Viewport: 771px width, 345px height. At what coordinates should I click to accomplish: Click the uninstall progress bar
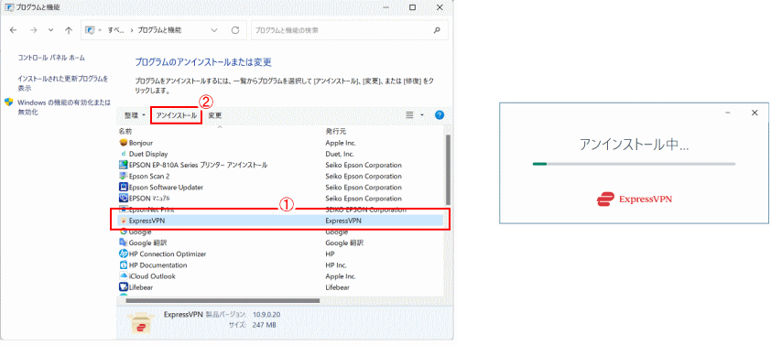[x=634, y=164]
